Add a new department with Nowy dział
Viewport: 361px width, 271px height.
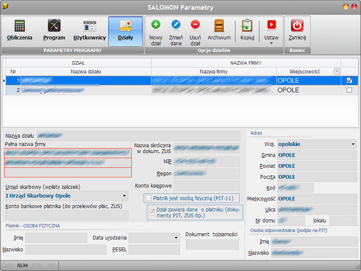pyautogui.click(x=156, y=32)
